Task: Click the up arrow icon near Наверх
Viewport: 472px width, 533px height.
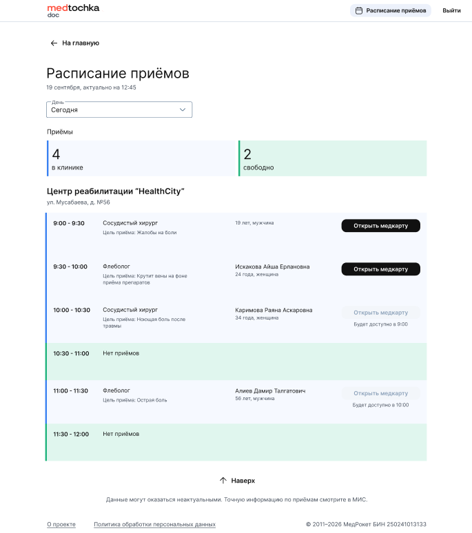Action: pyautogui.click(x=223, y=481)
